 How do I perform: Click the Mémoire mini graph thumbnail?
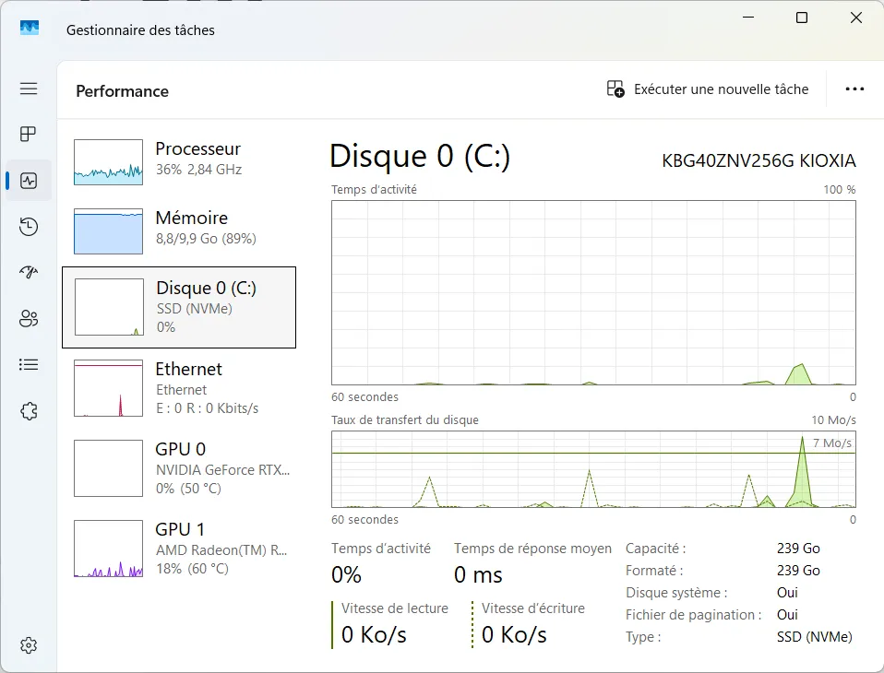point(108,231)
